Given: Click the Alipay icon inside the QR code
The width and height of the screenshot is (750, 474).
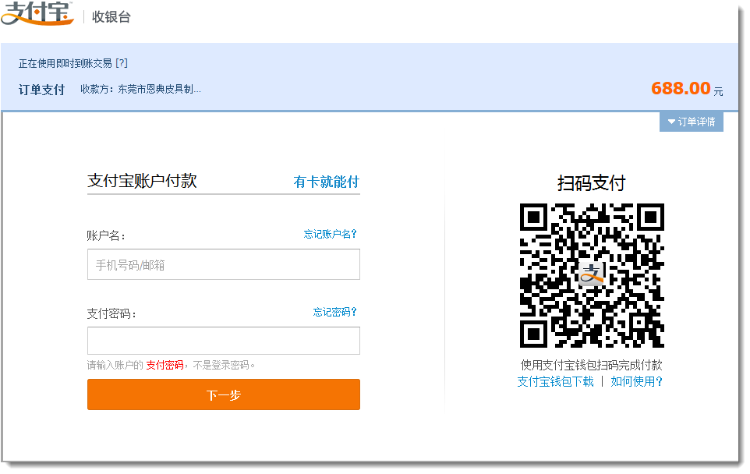Looking at the screenshot, I should point(592,273).
